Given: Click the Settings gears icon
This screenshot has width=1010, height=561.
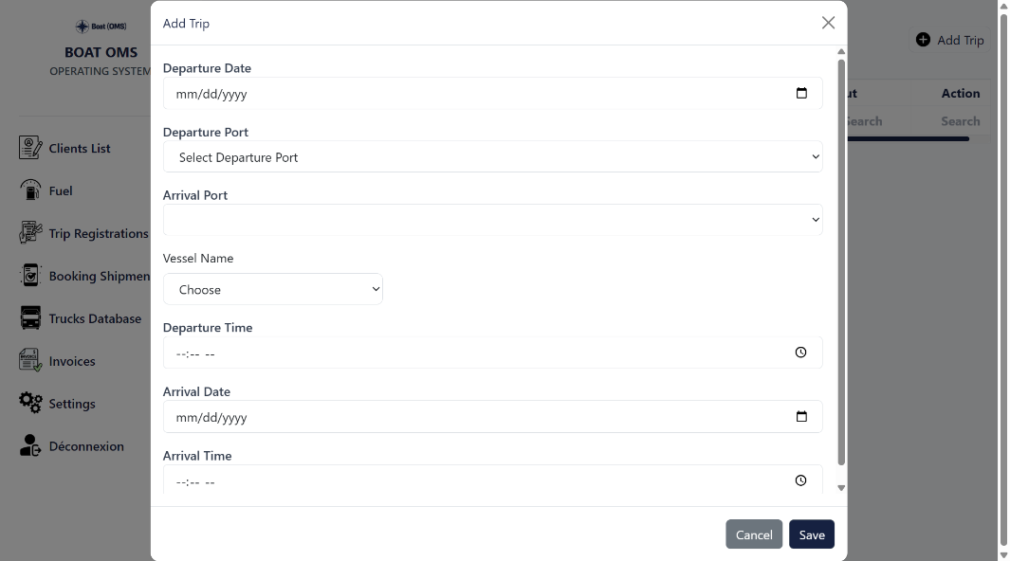Looking at the screenshot, I should tap(30, 403).
